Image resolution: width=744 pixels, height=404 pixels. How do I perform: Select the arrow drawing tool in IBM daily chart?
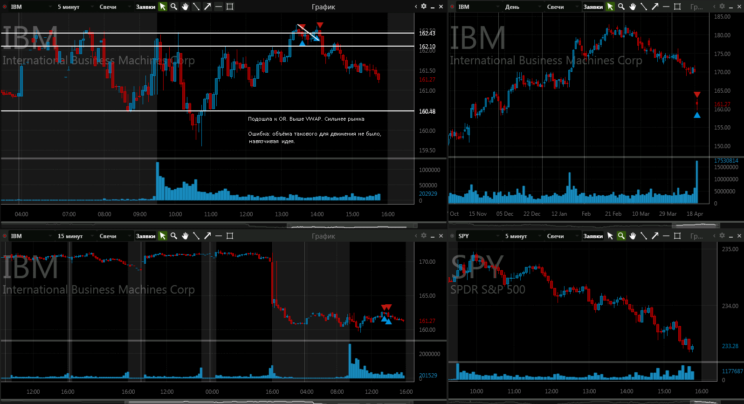pos(655,7)
